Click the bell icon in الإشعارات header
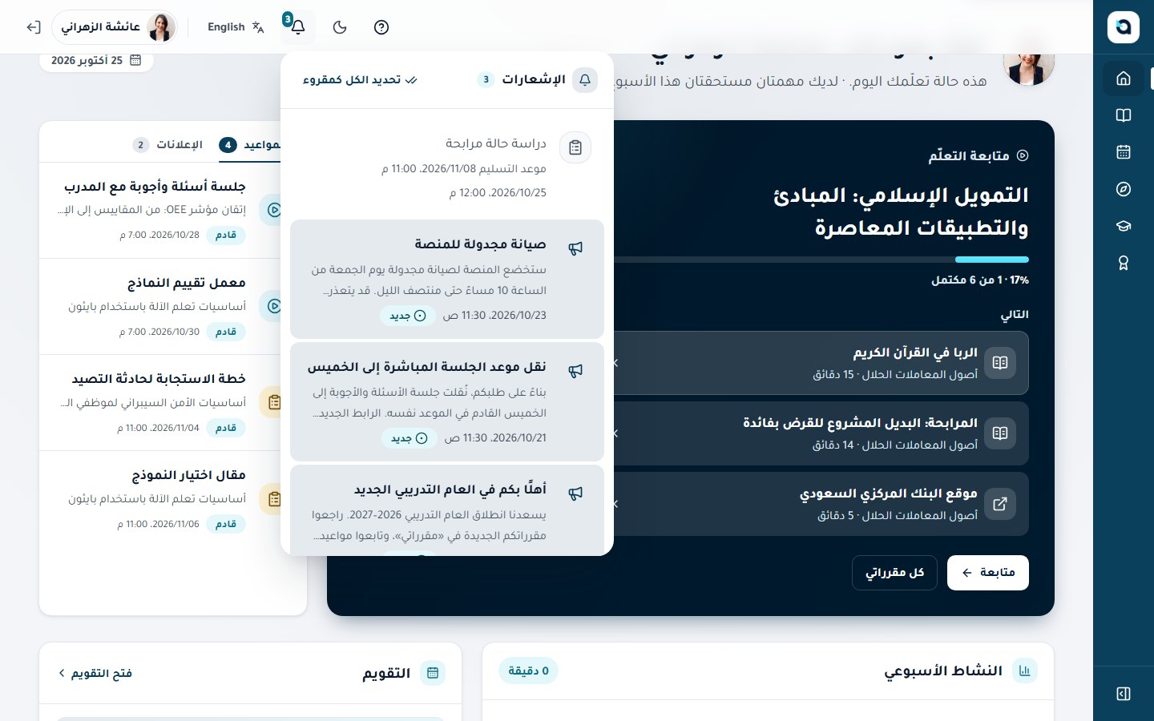 tap(585, 80)
